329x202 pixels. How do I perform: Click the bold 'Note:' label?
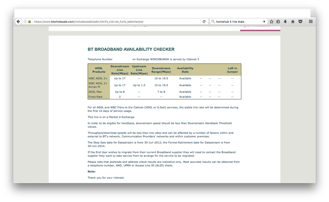tap(92, 171)
